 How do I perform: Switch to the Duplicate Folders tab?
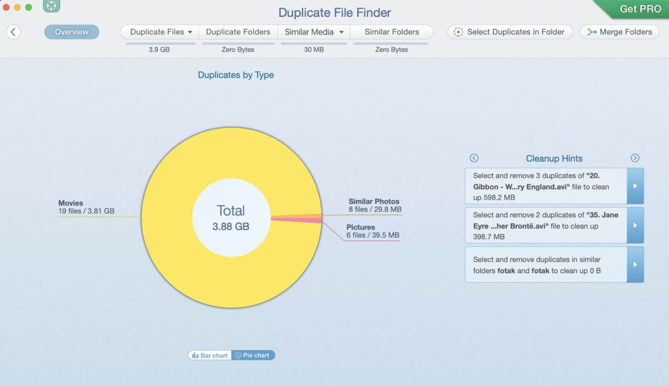tap(238, 32)
